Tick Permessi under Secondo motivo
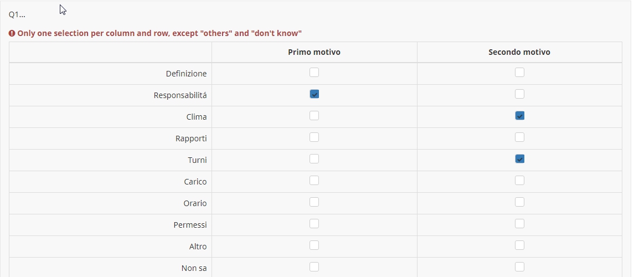This screenshot has height=277, width=634. click(519, 224)
